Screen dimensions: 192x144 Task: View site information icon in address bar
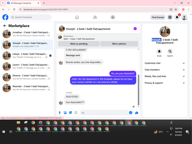21,9
